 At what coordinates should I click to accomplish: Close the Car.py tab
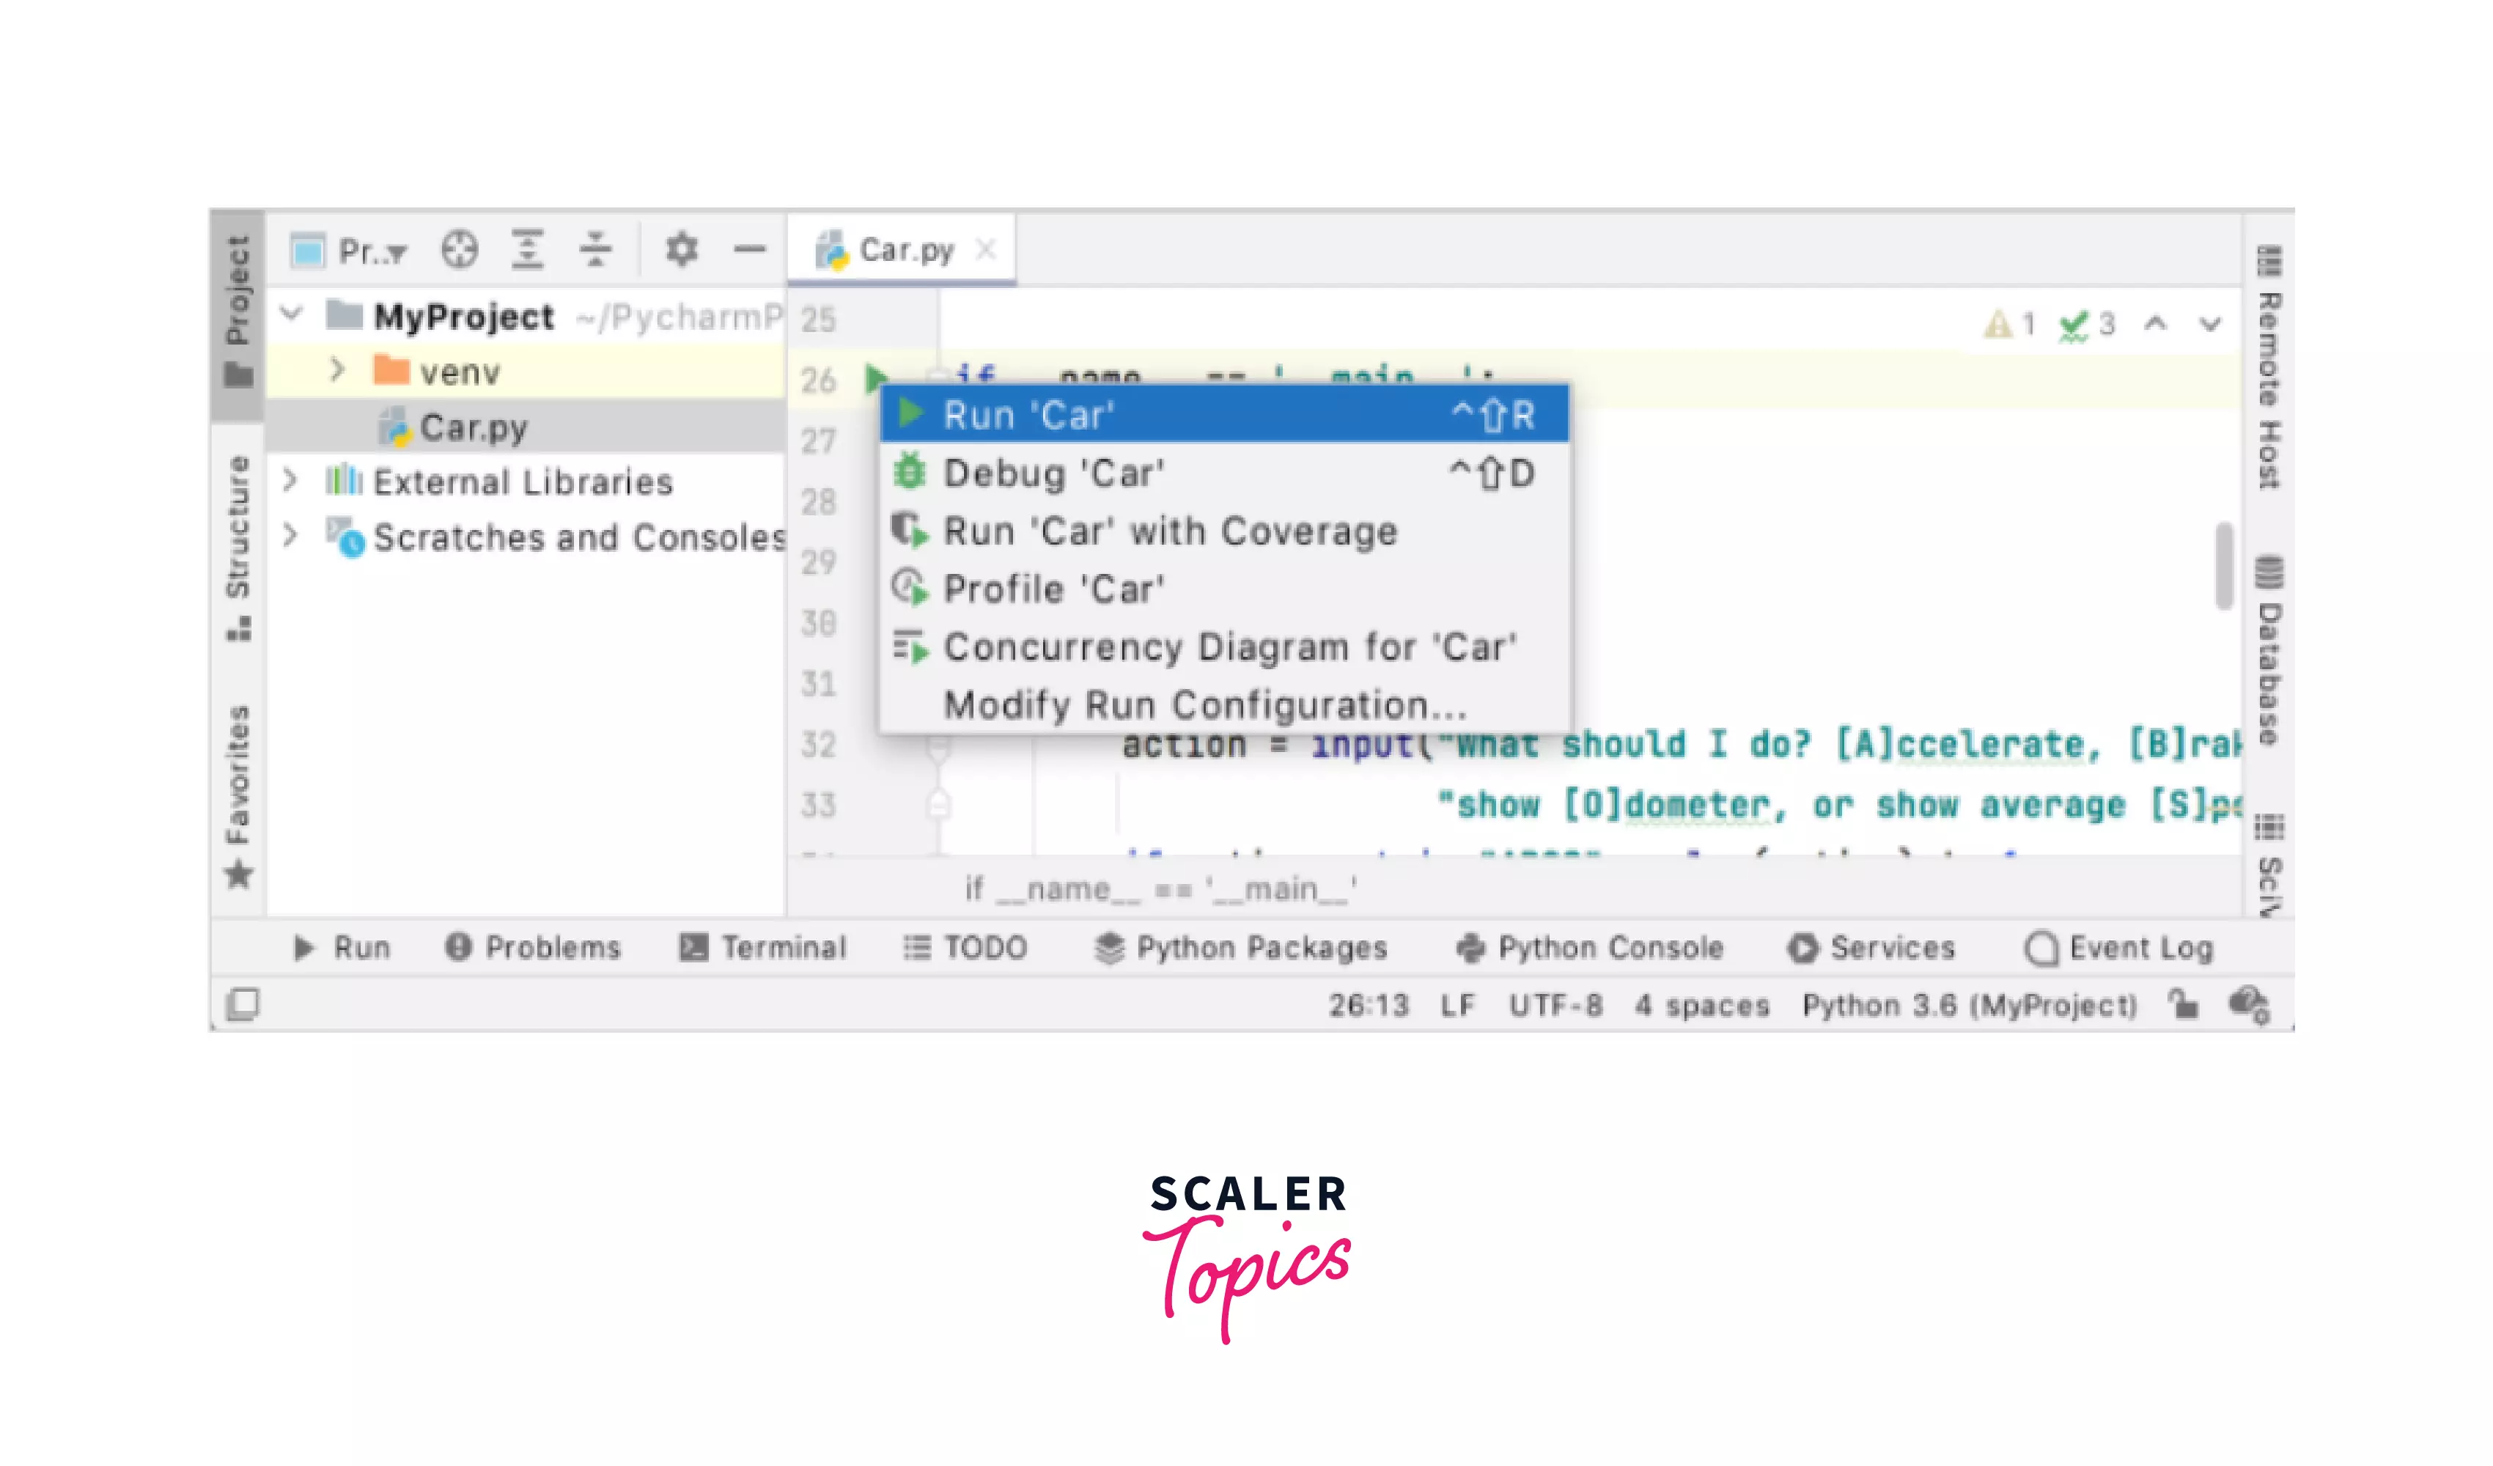click(985, 249)
